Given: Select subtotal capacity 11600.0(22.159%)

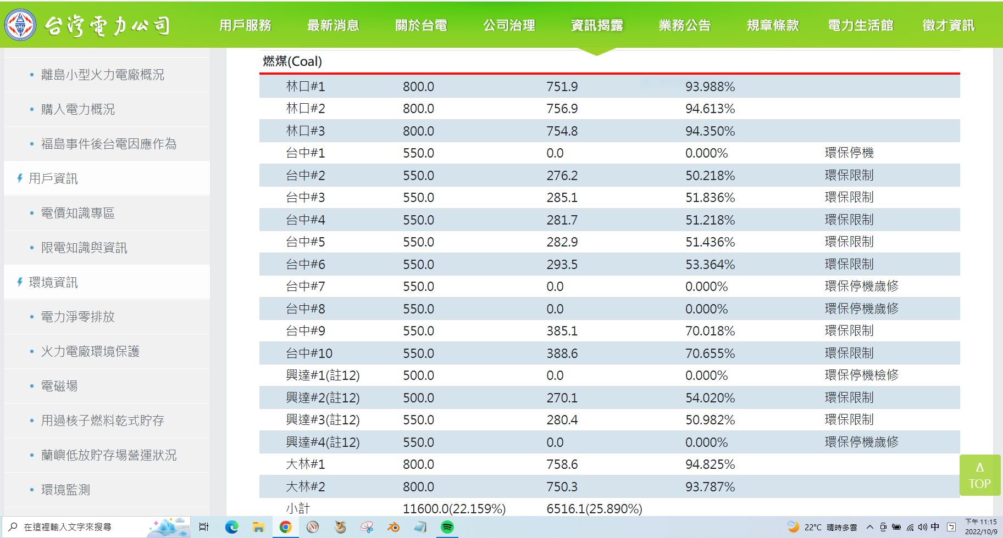Looking at the screenshot, I should click(x=454, y=509).
